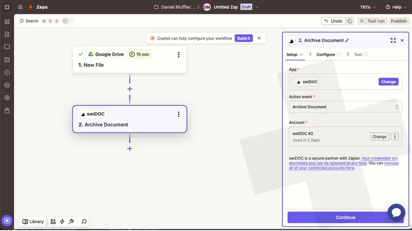Click the Build it button
Viewport: 412px width, 231px height.
tap(243, 38)
